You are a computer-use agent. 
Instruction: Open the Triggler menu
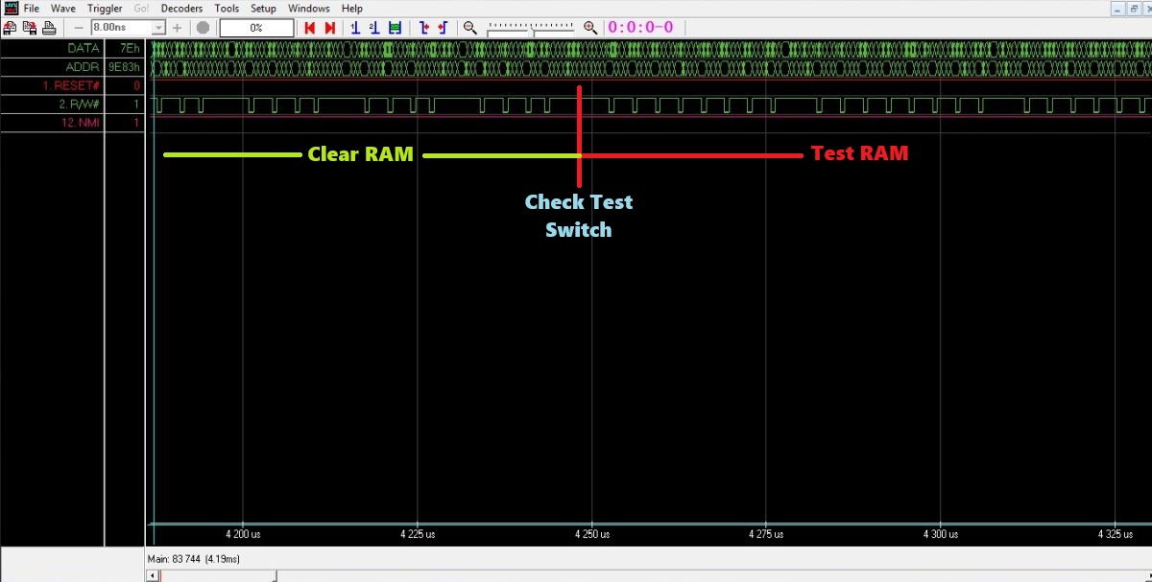pos(105,9)
